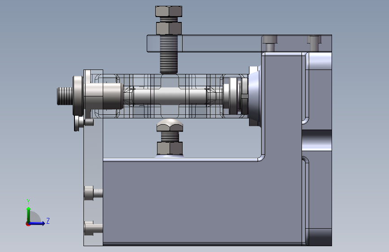Select the hex nut resting on the base ledge
The width and height of the screenshot is (389, 252).
click(170, 148)
